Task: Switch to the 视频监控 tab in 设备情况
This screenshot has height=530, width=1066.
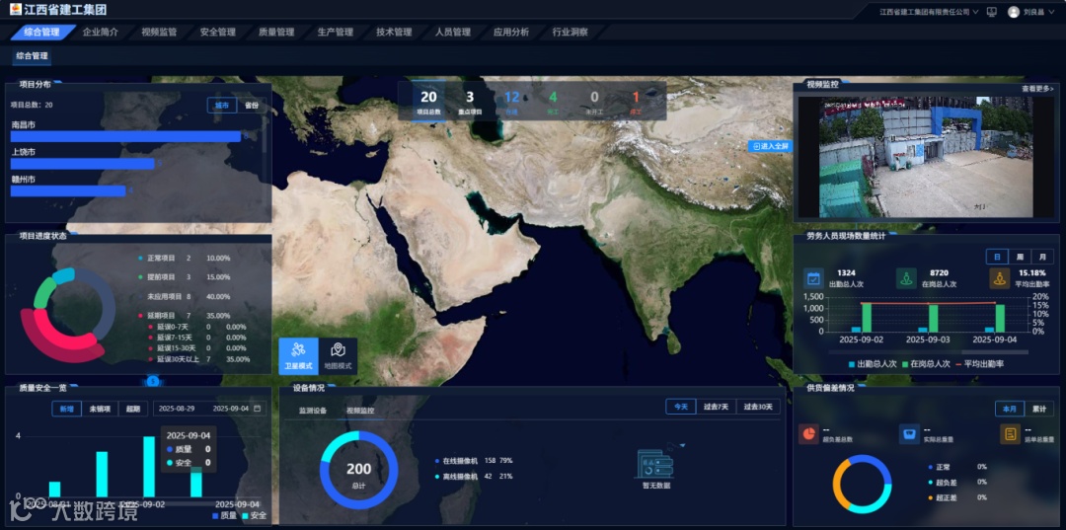Action: [360, 411]
